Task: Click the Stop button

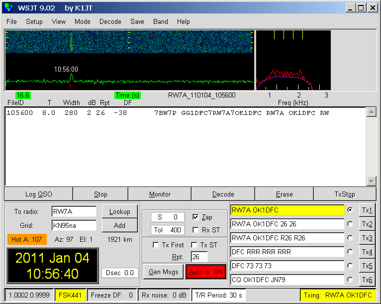Action: (100, 194)
